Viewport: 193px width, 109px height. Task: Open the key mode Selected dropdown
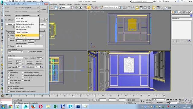(159, 100)
